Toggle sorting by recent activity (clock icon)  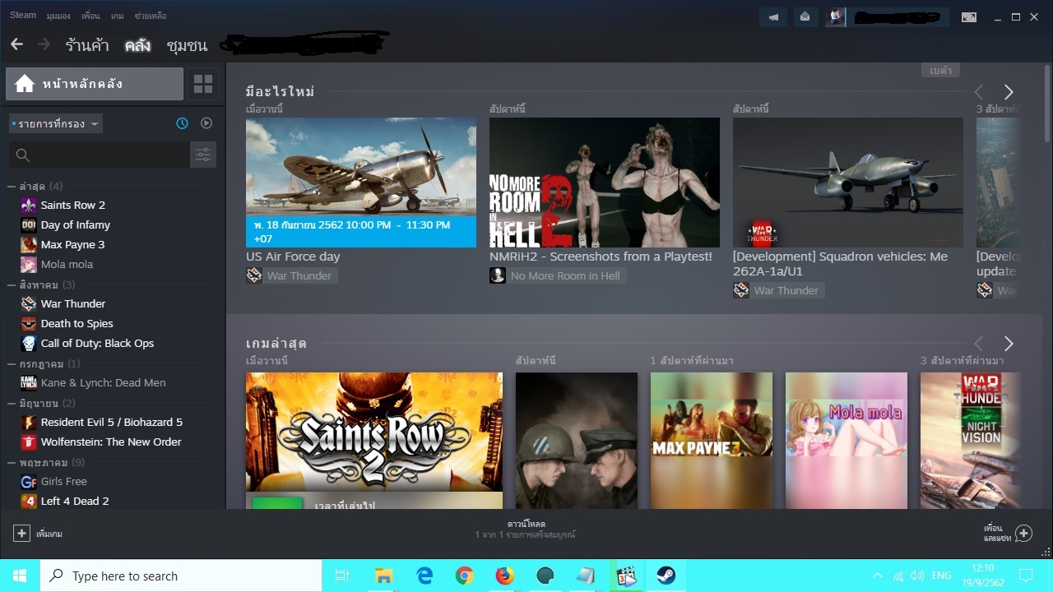click(x=183, y=123)
